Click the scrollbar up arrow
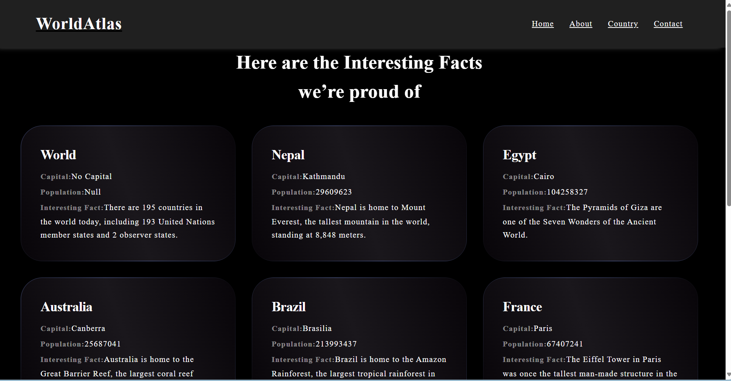The width and height of the screenshot is (731, 381). (x=728, y=5)
